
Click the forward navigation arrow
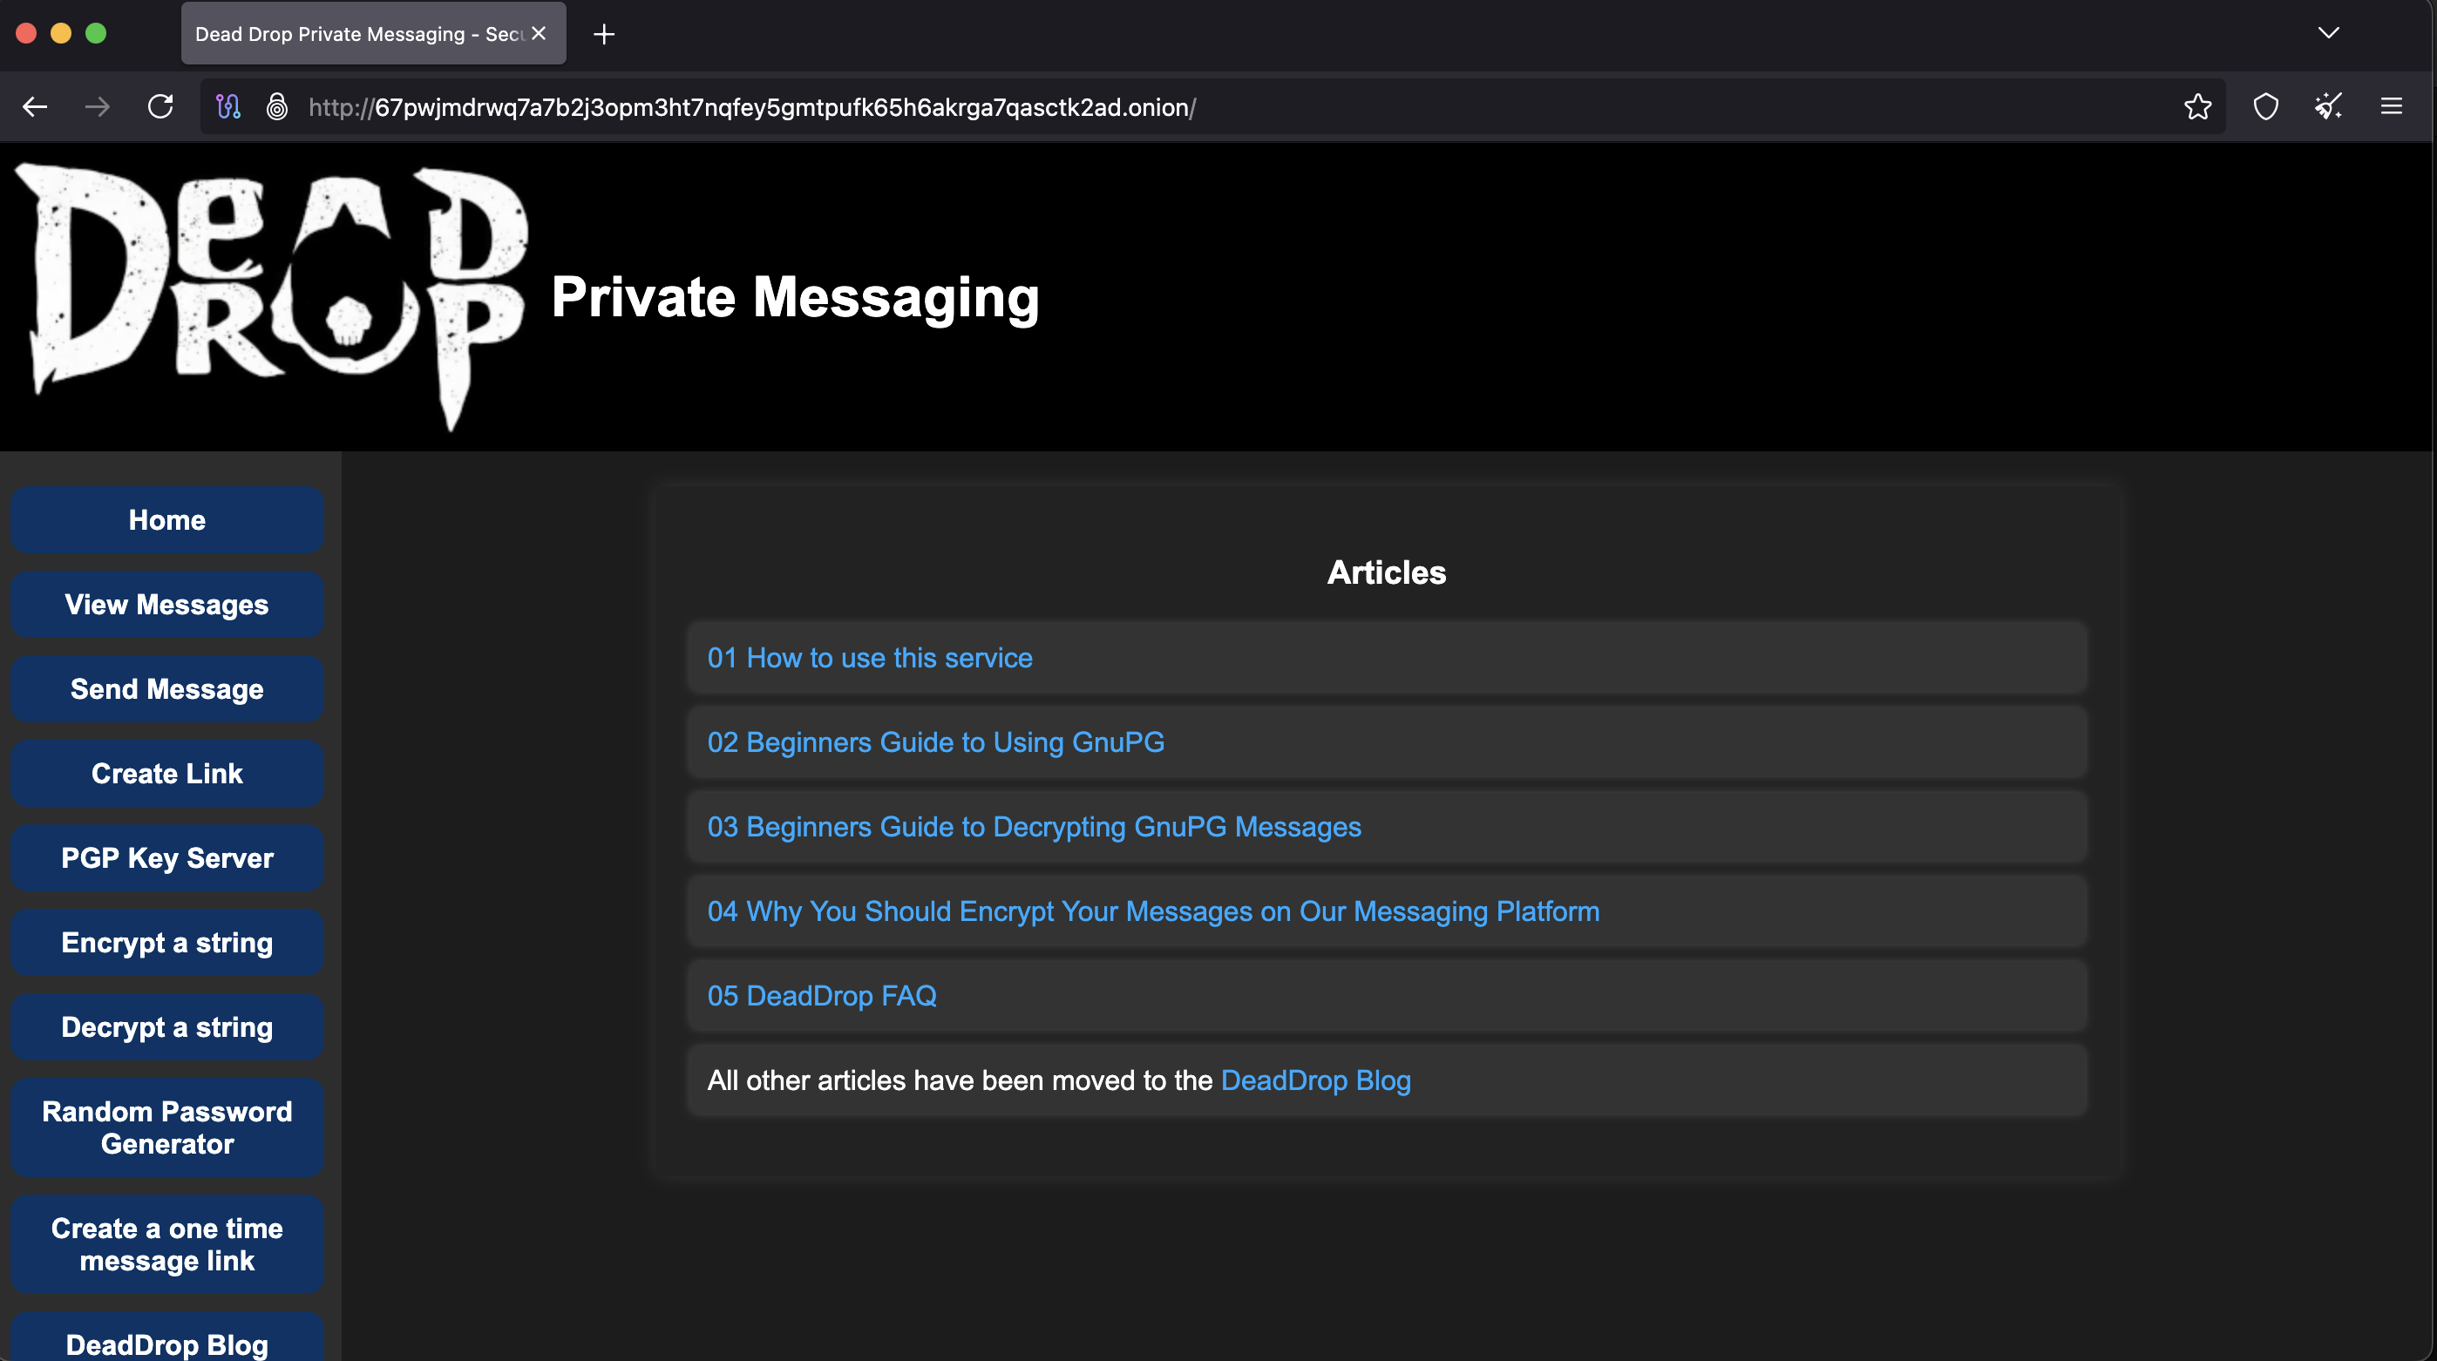98,106
